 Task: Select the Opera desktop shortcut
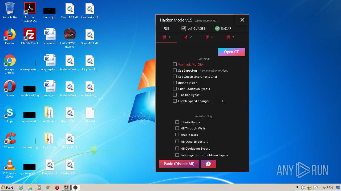[10, 89]
